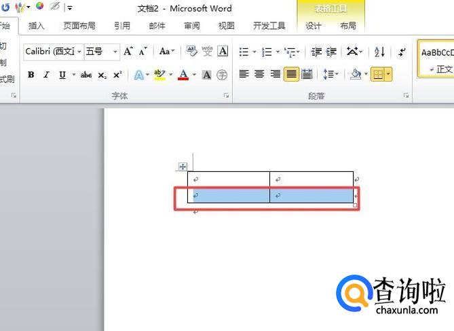Open table tools 布局 tab
The width and height of the screenshot is (454, 331).
coord(348,26)
